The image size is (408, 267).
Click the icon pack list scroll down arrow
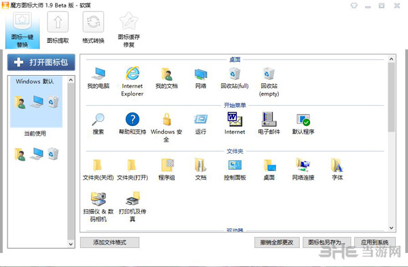71,244
